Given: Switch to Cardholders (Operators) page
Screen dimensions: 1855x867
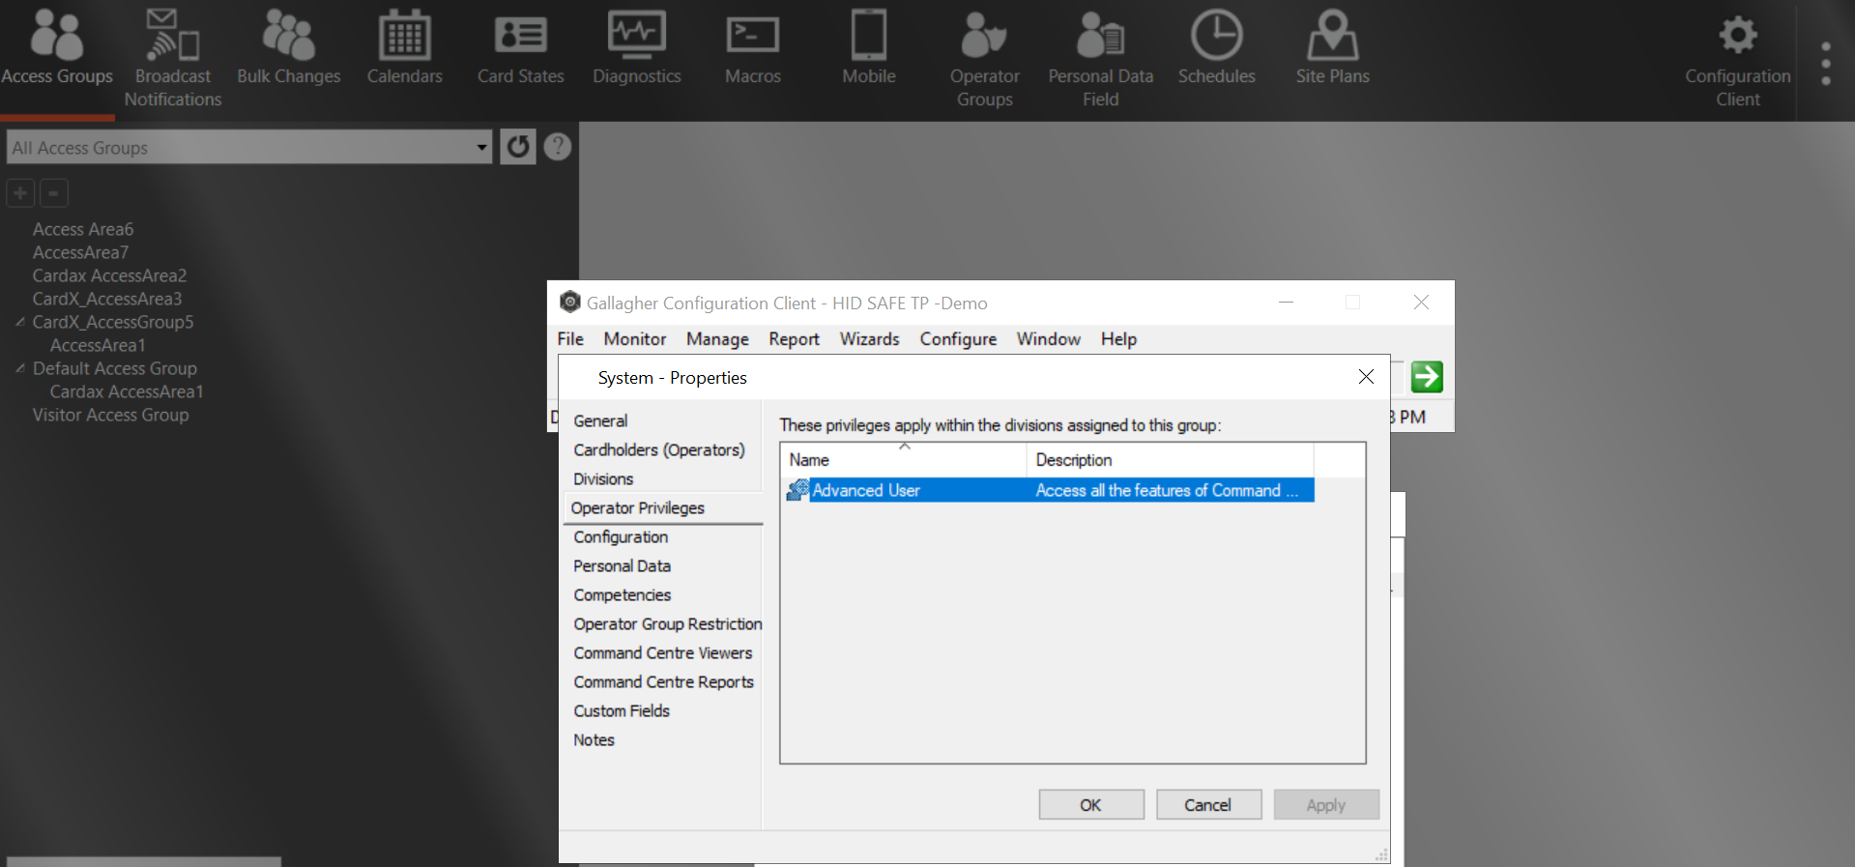Looking at the screenshot, I should pyautogui.click(x=659, y=450).
